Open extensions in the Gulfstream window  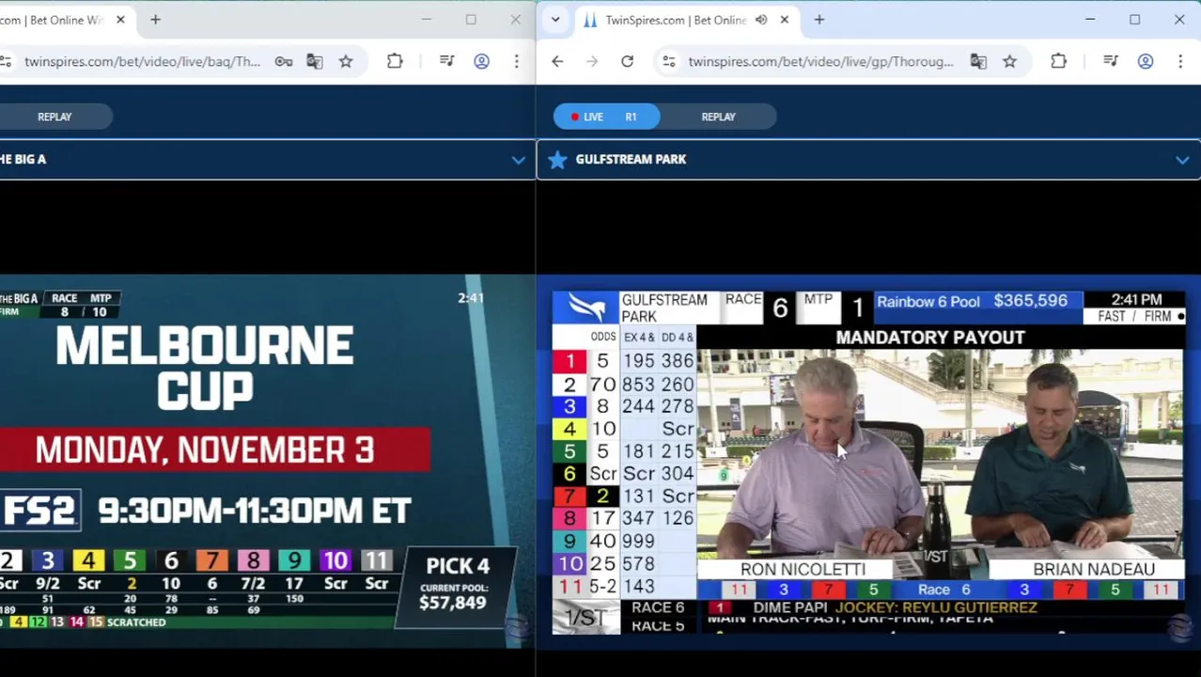(1058, 61)
